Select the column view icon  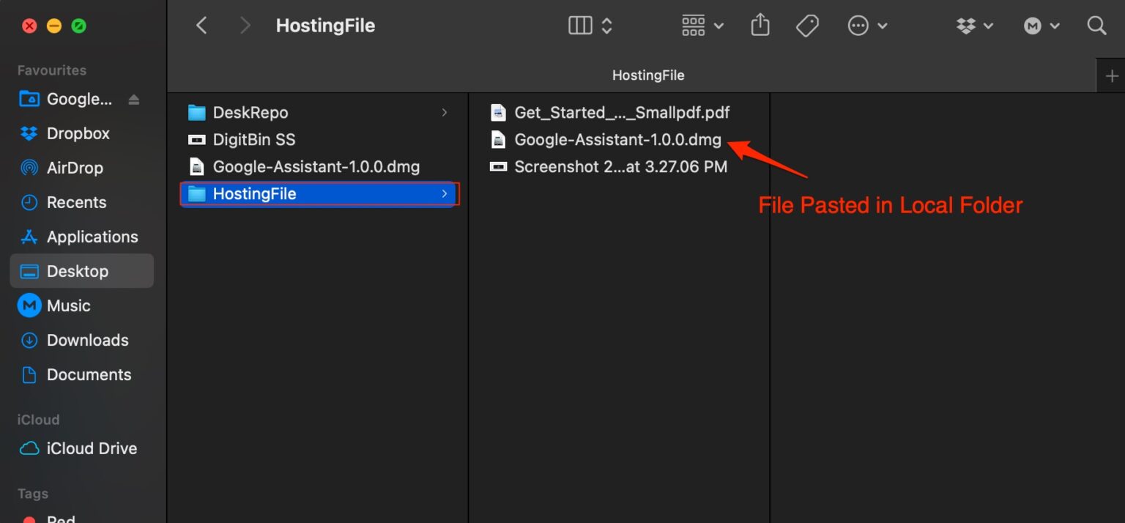[579, 25]
